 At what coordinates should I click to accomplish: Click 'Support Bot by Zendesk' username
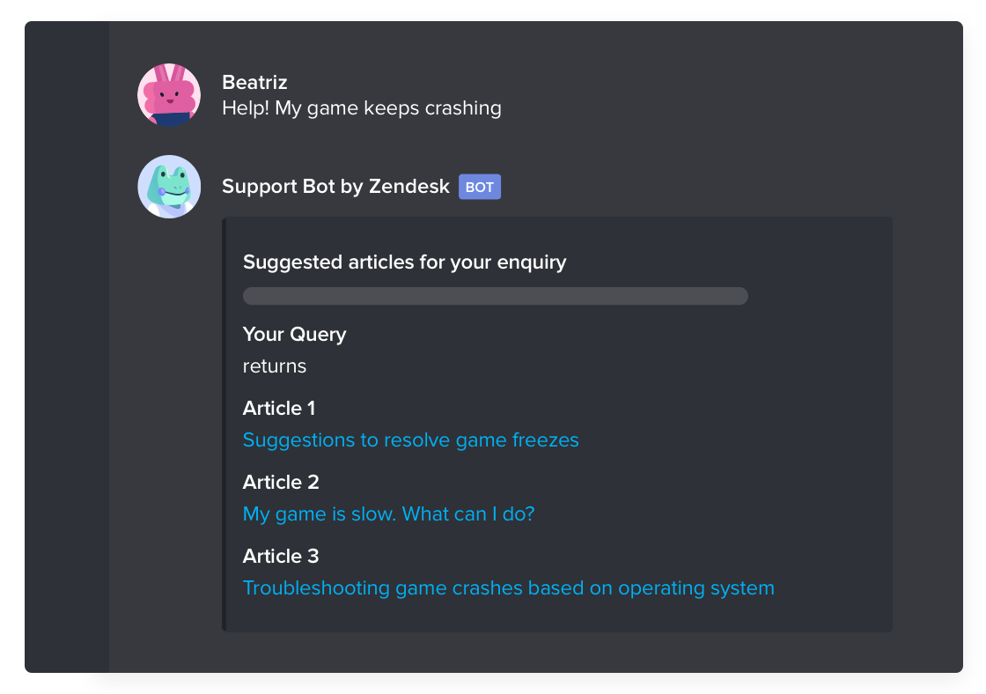pyautogui.click(x=335, y=186)
